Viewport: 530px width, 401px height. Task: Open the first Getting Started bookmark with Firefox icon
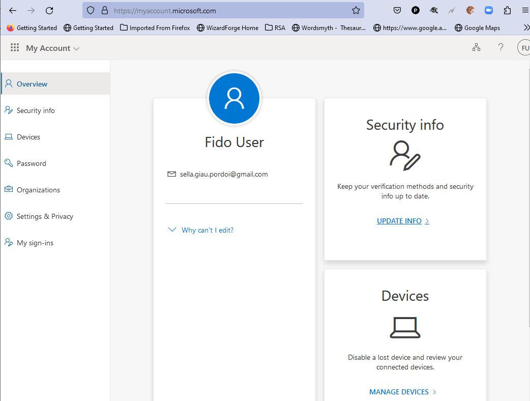(32, 27)
